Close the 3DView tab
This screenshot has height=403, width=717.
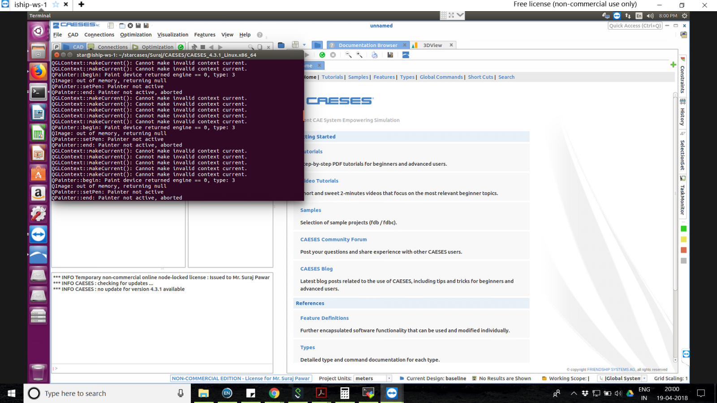click(451, 45)
